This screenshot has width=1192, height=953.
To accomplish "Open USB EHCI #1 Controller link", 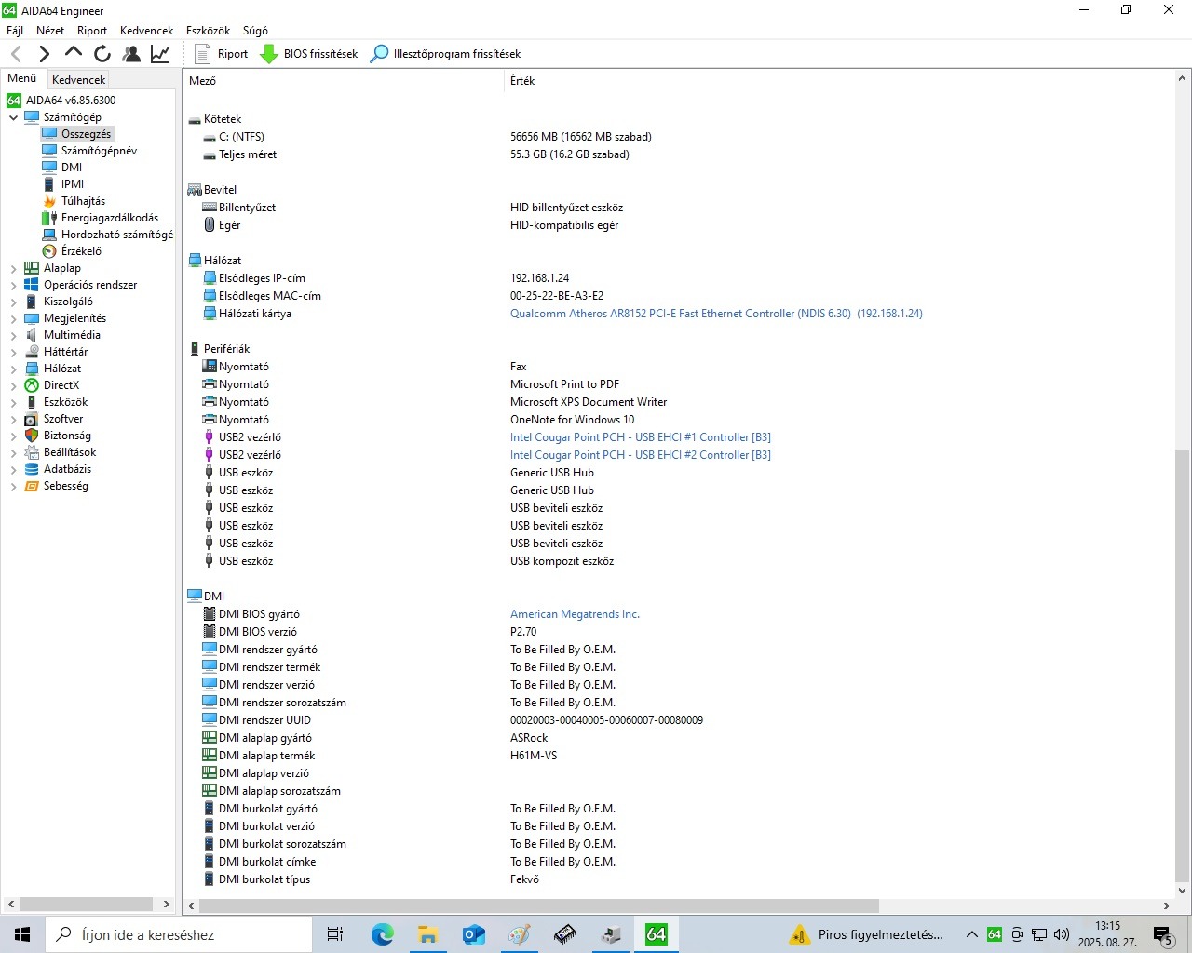I will [641, 437].
